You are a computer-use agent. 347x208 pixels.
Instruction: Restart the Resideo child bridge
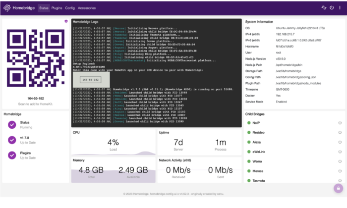point(340,132)
